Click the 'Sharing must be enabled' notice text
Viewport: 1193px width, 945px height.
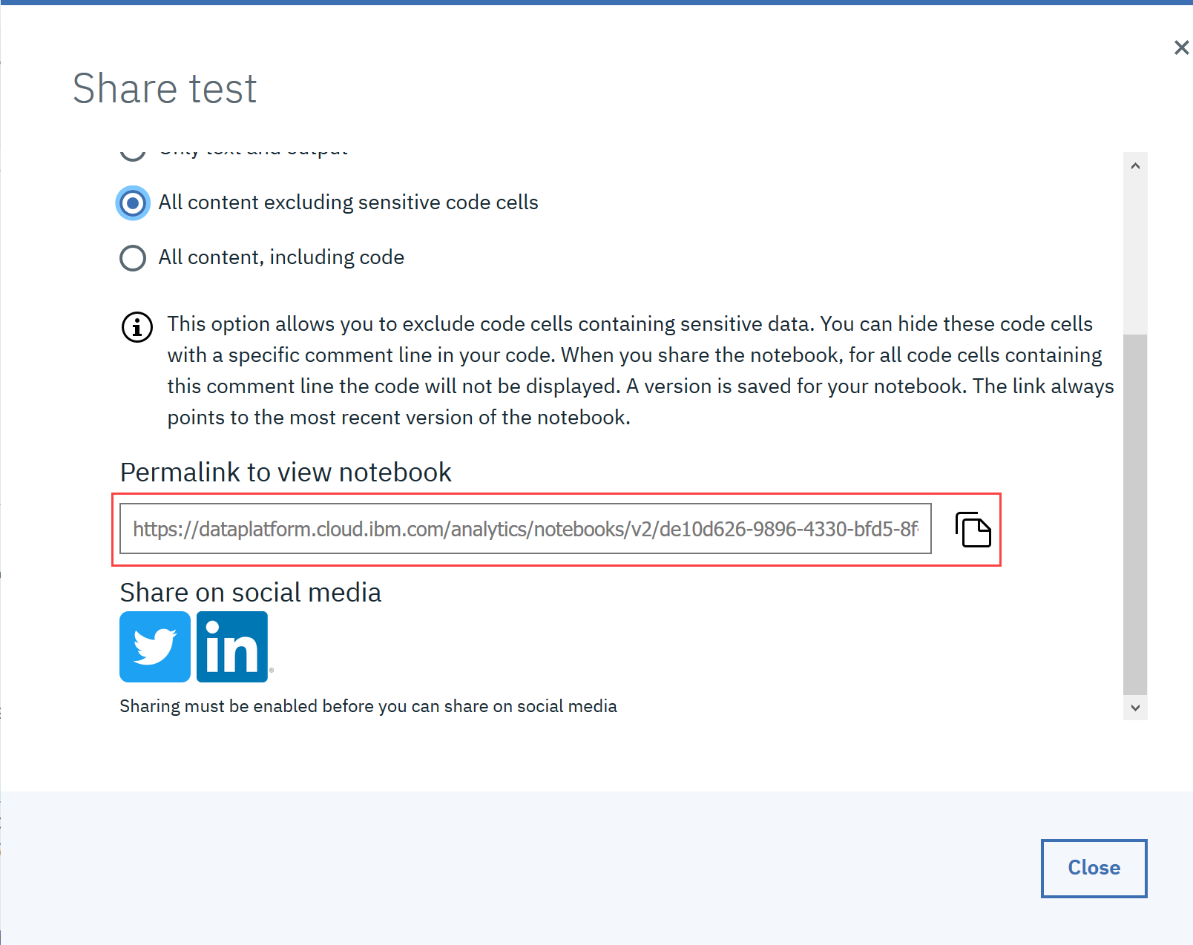368,706
